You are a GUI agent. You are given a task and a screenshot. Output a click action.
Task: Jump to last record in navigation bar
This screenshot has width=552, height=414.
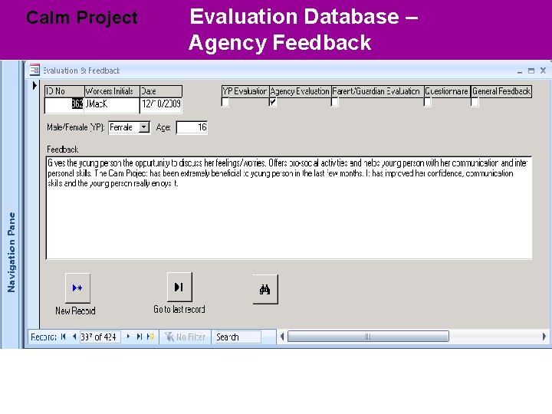pos(140,337)
